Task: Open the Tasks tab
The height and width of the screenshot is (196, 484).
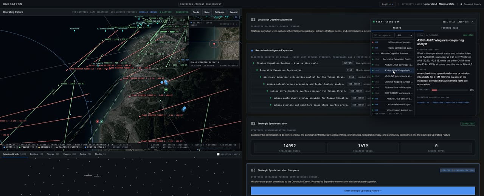Action: [85, 154]
